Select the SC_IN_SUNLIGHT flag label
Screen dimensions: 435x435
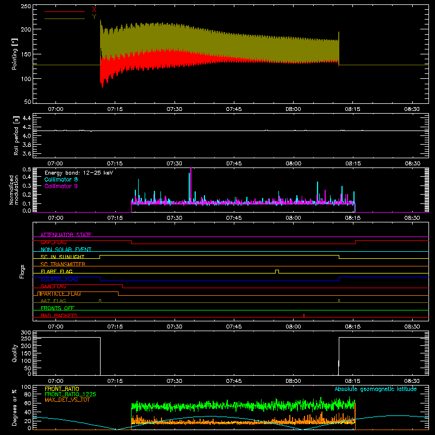tap(63, 257)
